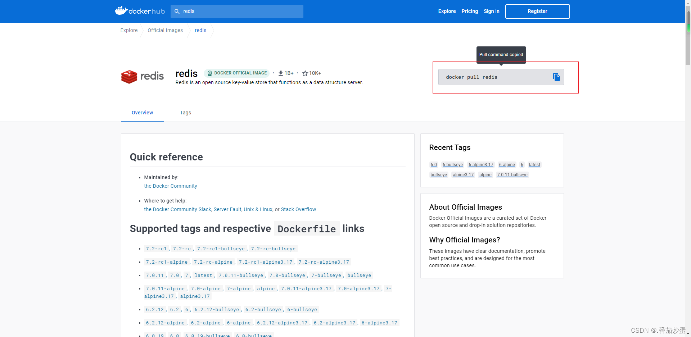Select recent tag 6.0
Image resolution: width=691 pixels, height=337 pixels.
pyautogui.click(x=434, y=165)
